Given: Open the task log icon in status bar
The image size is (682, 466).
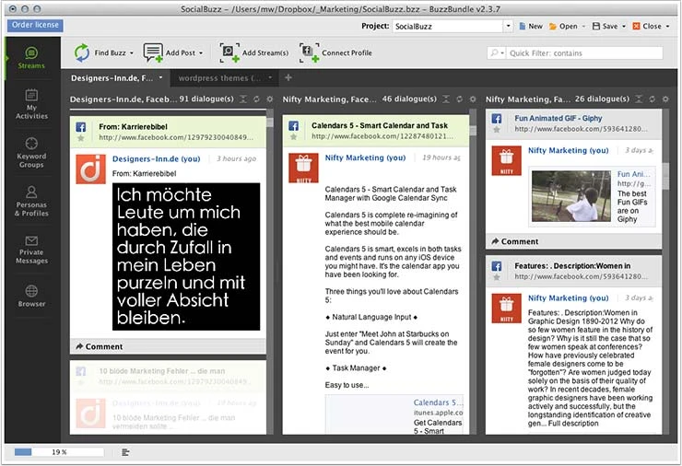Looking at the screenshot, I should 125,452.
